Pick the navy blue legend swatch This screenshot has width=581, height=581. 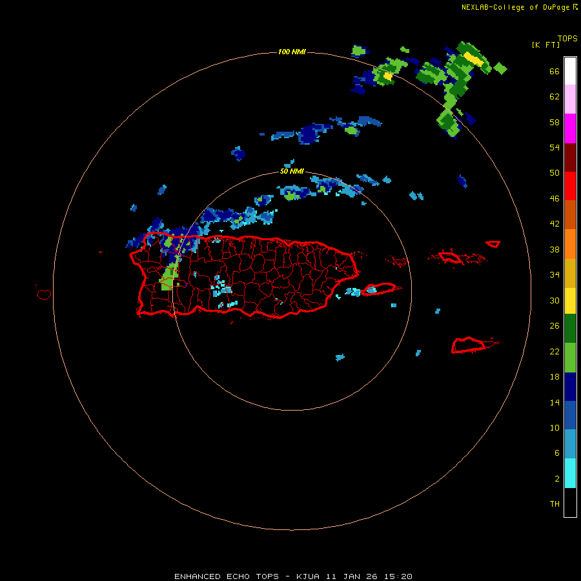point(570,387)
